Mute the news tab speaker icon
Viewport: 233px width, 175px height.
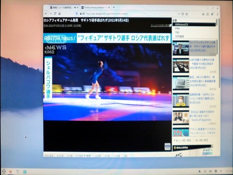tap(75, 7)
